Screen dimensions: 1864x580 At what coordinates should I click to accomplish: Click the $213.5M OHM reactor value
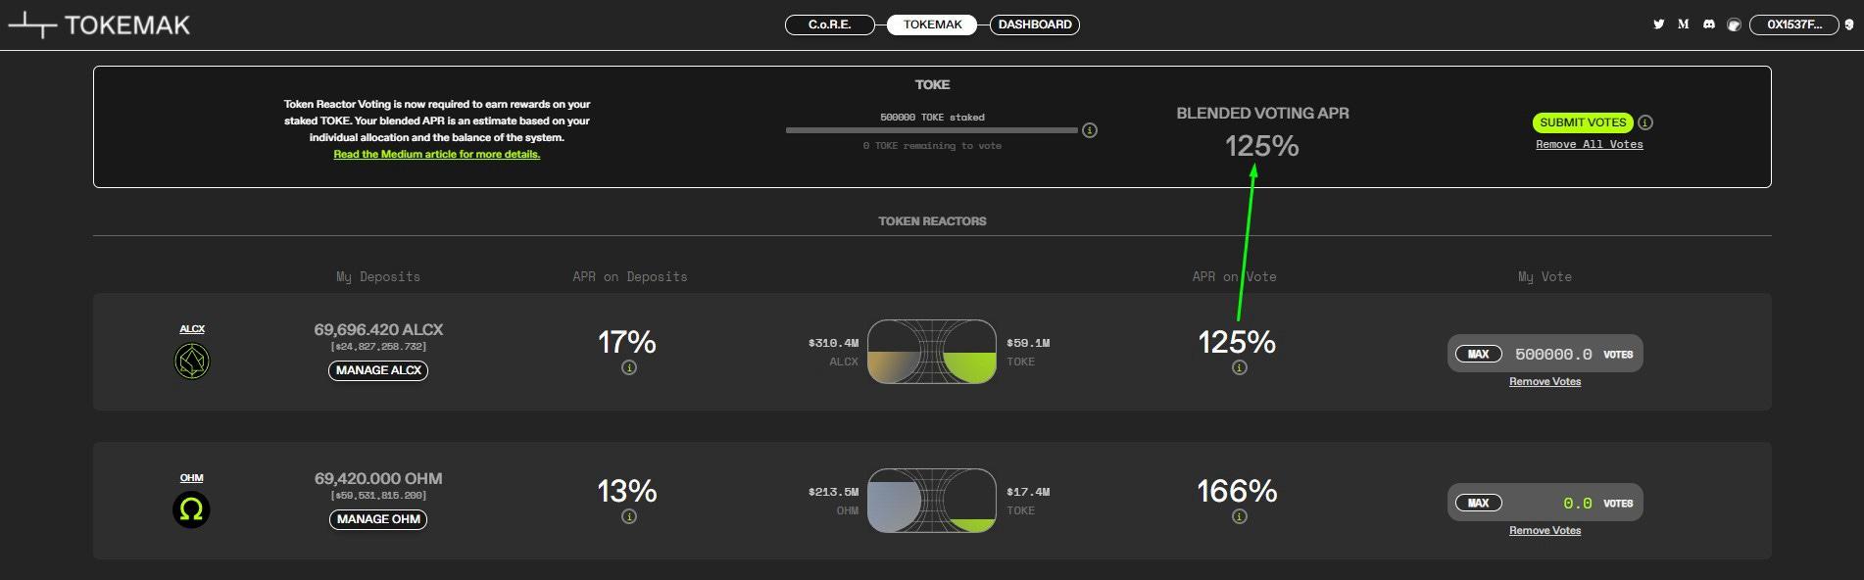point(833,492)
